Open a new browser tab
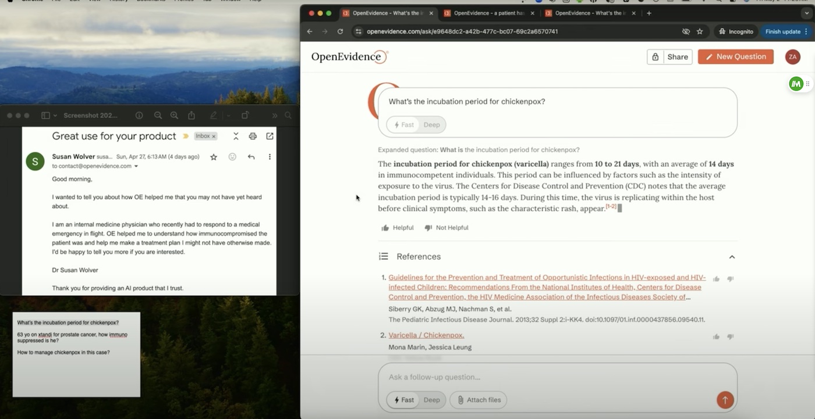Image resolution: width=815 pixels, height=419 pixels. point(649,13)
